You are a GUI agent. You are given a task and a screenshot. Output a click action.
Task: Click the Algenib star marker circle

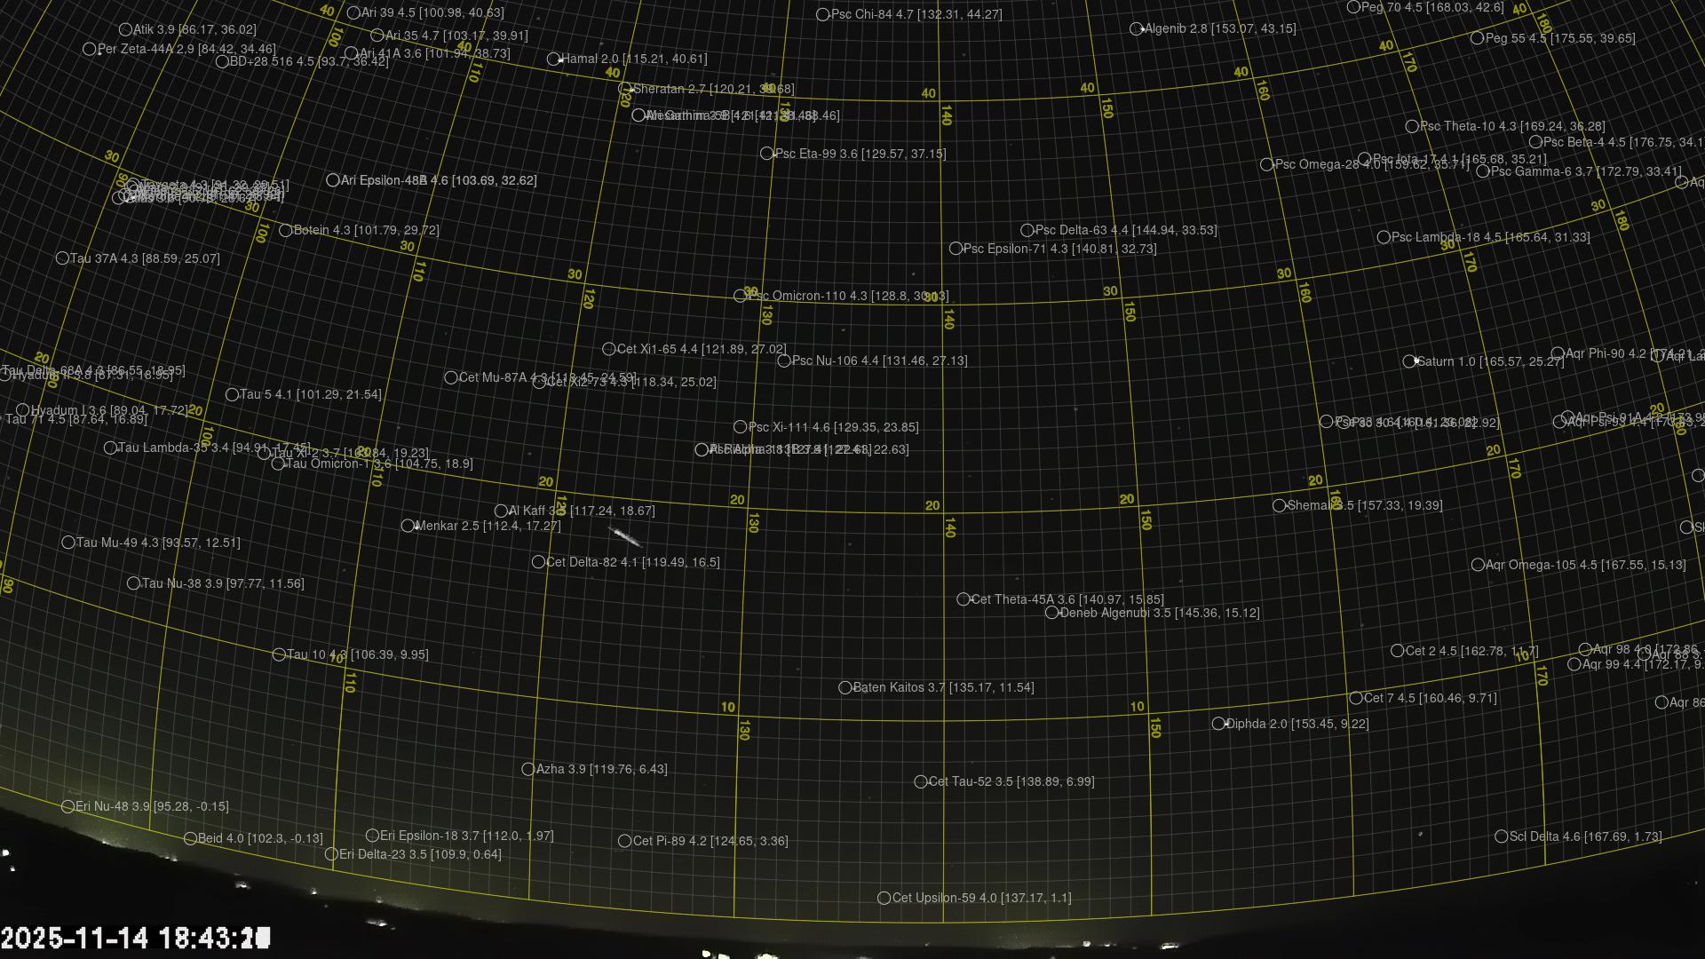tap(1136, 29)
